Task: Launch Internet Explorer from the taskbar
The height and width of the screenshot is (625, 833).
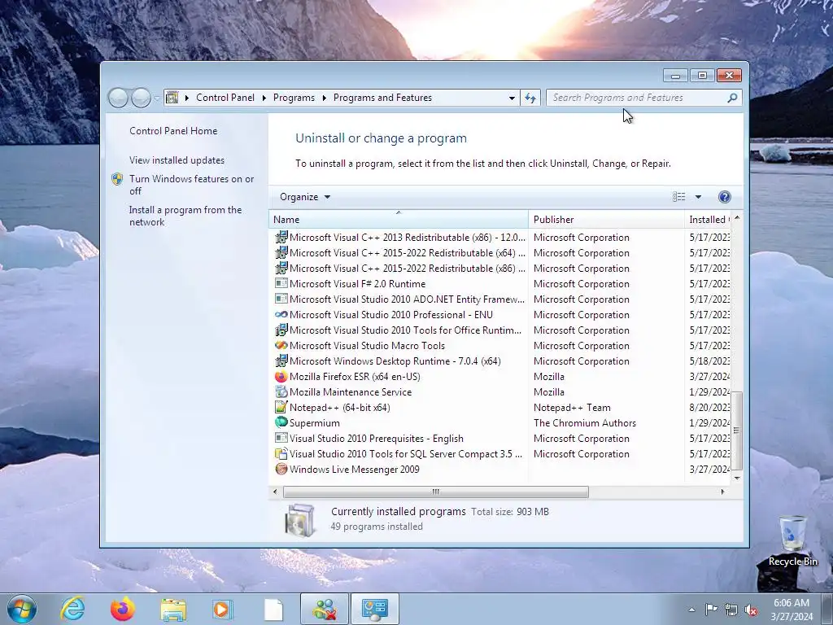Action: click(72, 609)
